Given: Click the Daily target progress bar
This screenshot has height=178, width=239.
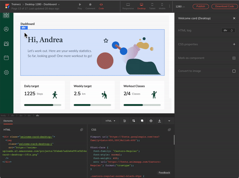Looking at the screenshot, I should (x=43, y=105).
